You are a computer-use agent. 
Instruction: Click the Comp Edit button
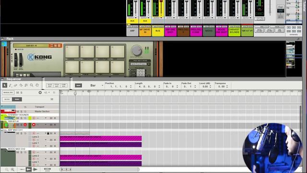(64, 86)
